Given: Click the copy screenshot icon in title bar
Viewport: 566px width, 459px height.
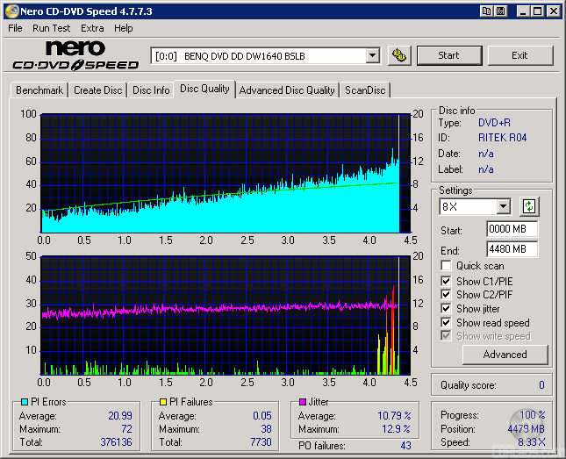Looking at the screenshot, I should coord(486,11).
